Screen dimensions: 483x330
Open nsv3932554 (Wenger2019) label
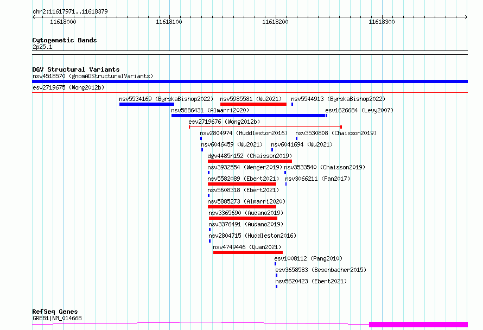click(245, 167)
